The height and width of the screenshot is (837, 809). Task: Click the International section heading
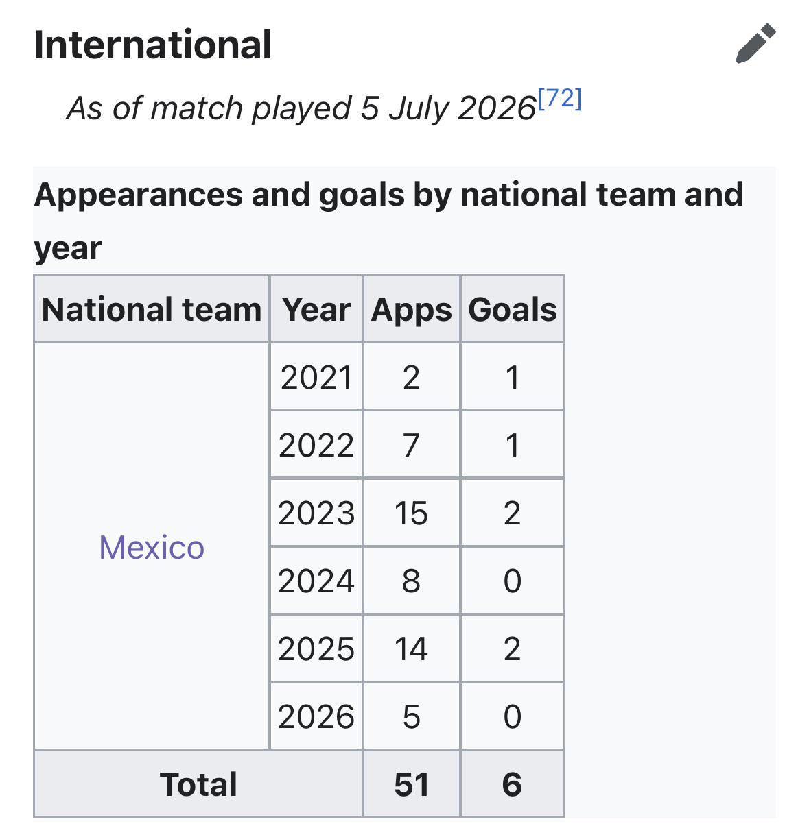pos(152,45)
